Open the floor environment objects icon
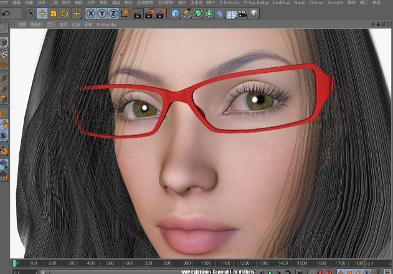393x274 pixels. pyautogui.click(x=231, y=13)
